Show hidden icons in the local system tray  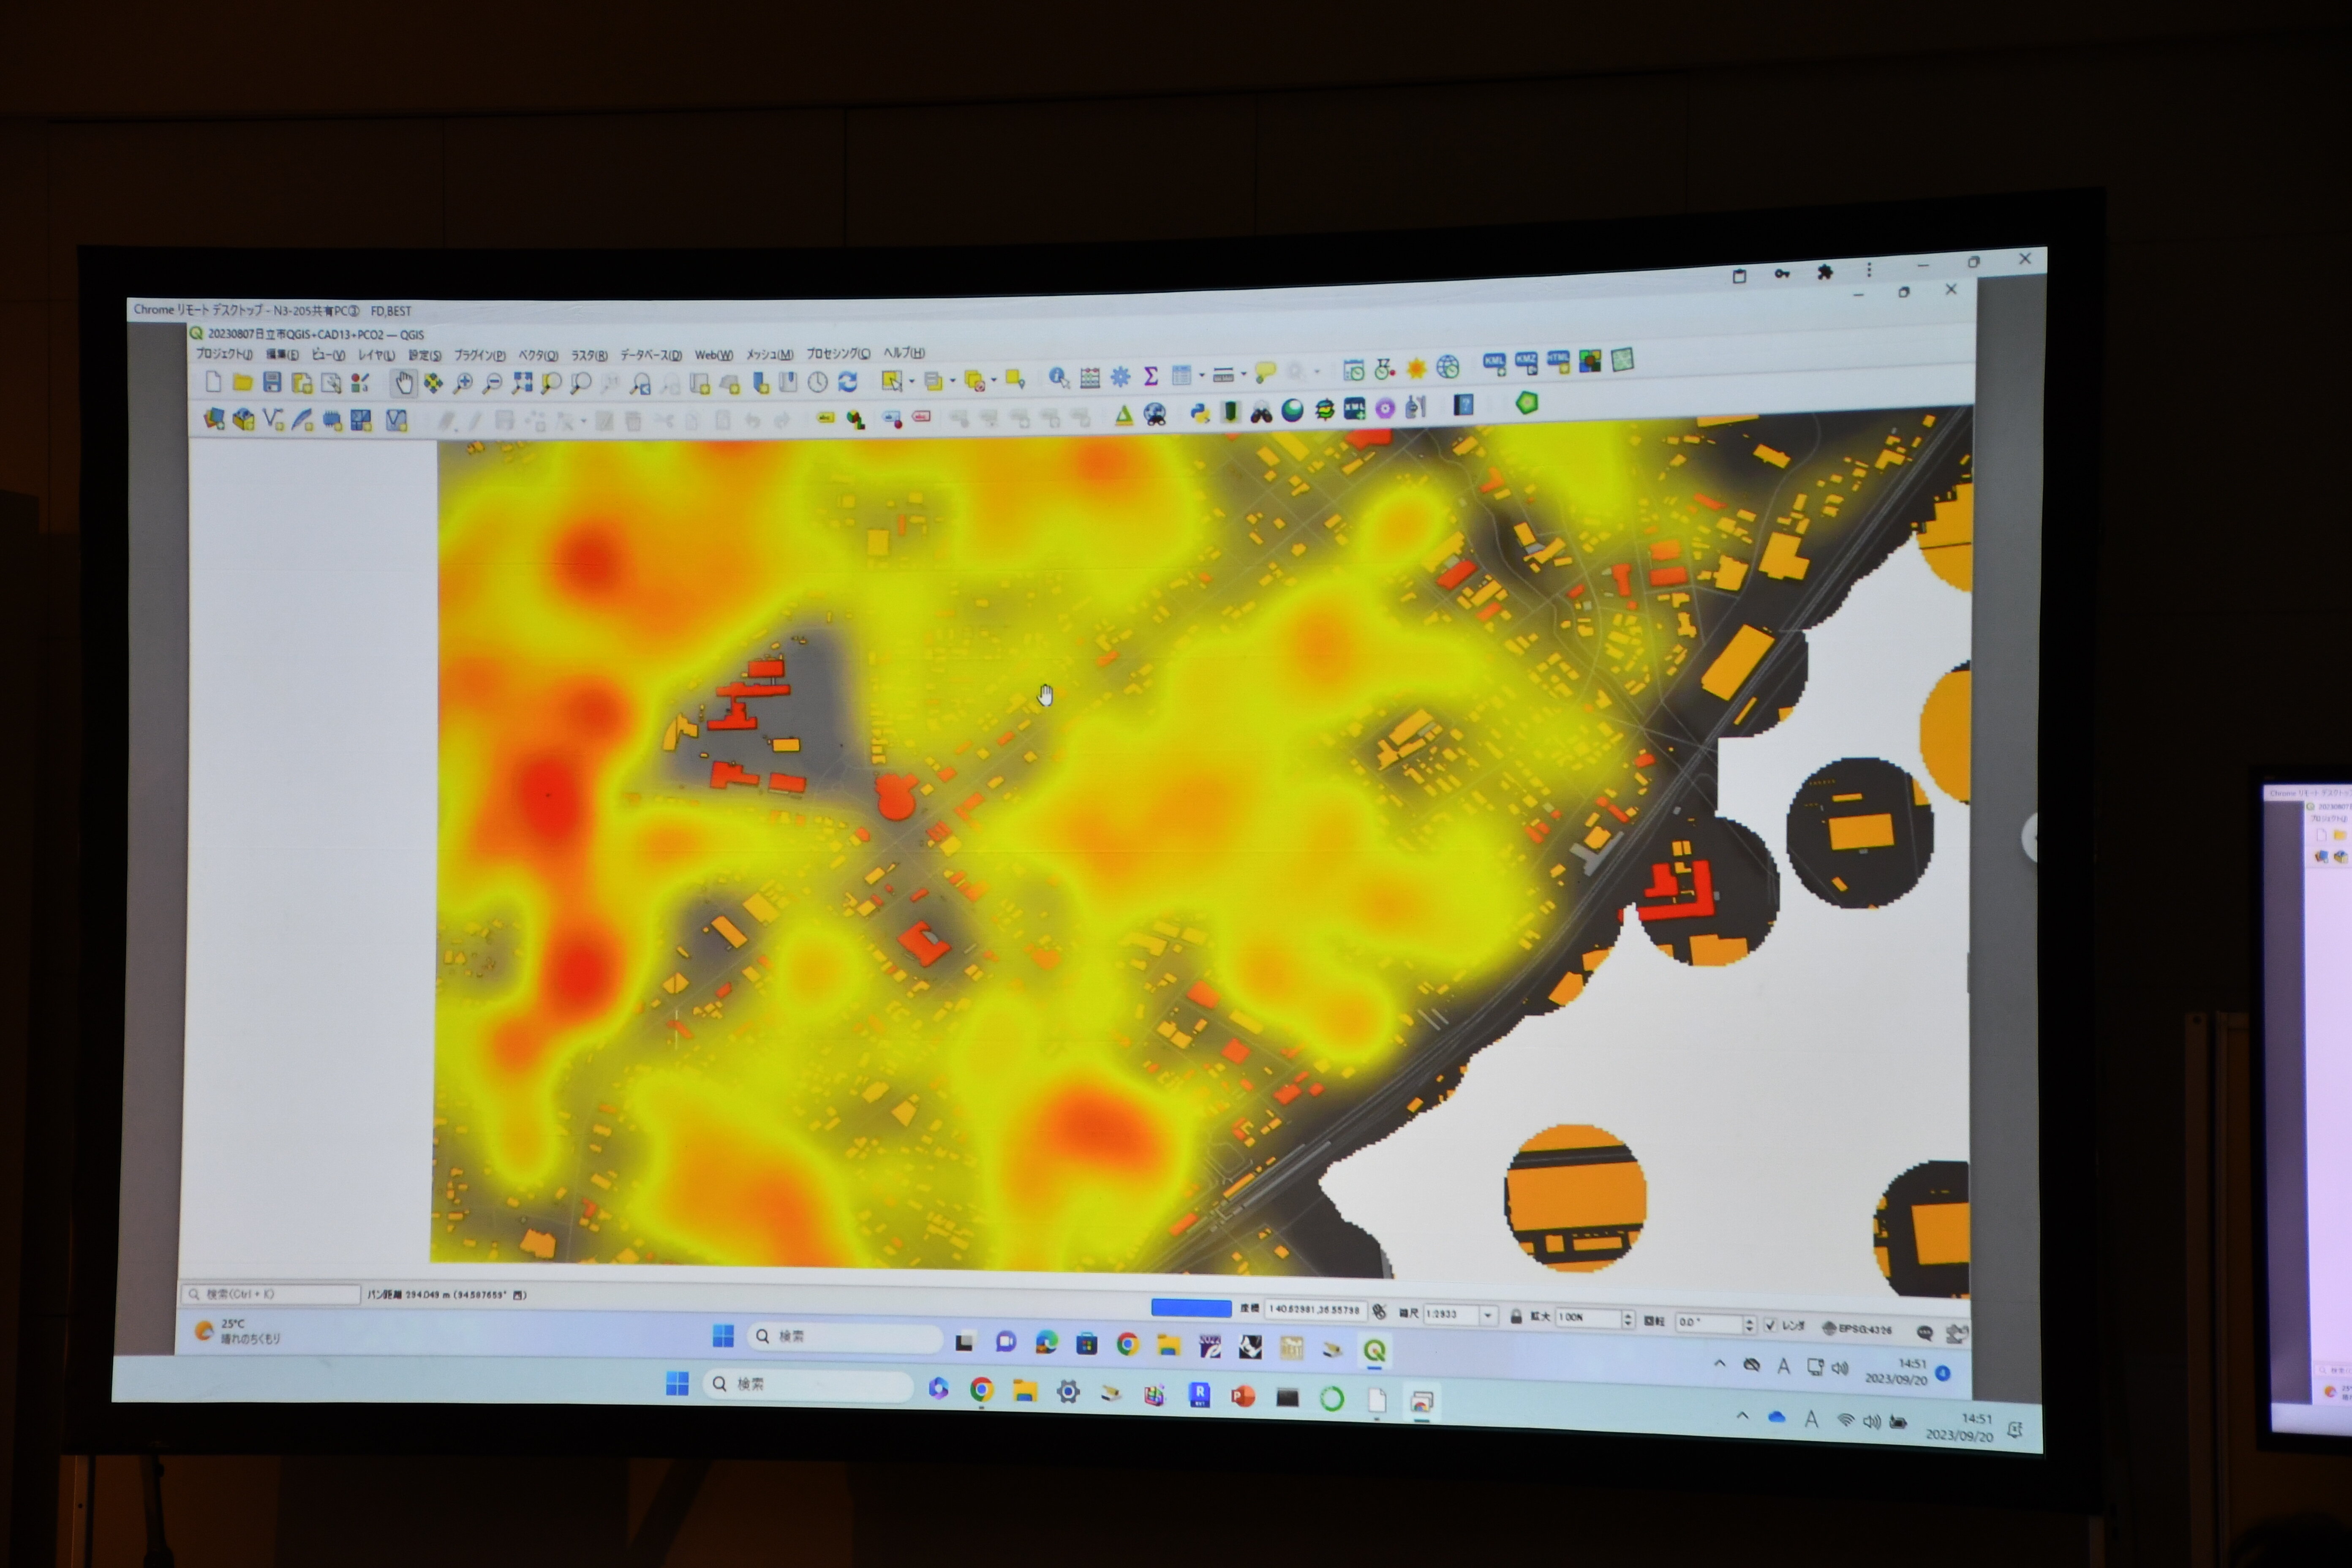(1742, 1416)
